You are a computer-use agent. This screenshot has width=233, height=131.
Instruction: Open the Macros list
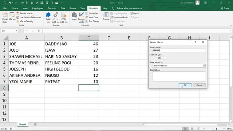(12, 16)
